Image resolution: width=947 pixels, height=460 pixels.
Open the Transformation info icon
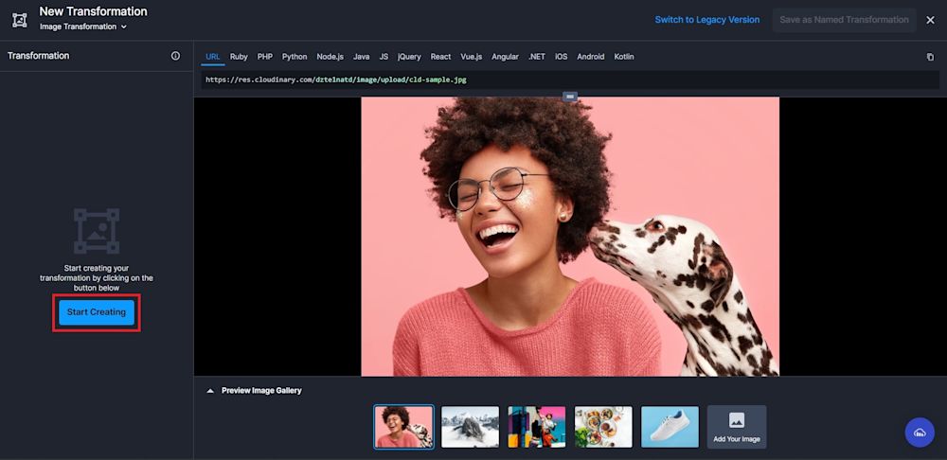[175, 56]
